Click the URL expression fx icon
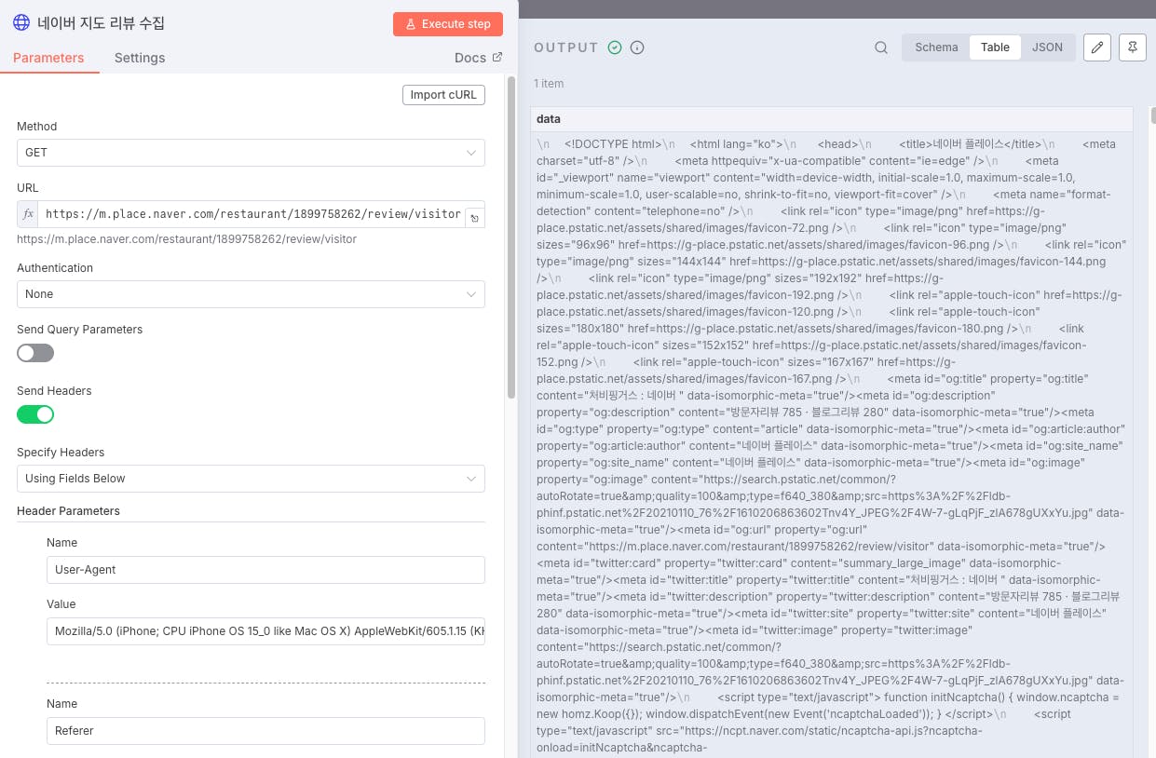Screen dimensions: 1156x758 coord(28,214)
